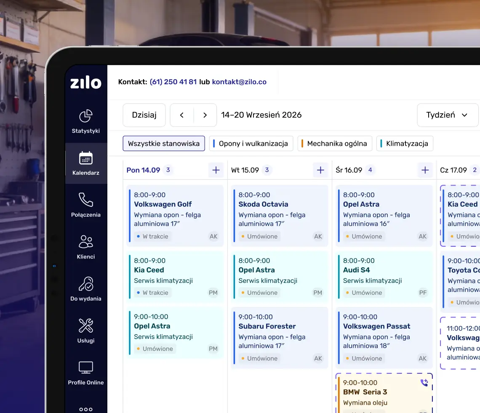This screenshot has height=413, width=480.
Task: Jump to today with Dzisiaj button
Action: tap(144, 115)
